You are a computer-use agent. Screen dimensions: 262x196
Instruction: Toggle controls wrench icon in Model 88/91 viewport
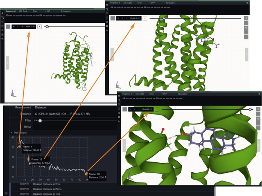[258, 119]
